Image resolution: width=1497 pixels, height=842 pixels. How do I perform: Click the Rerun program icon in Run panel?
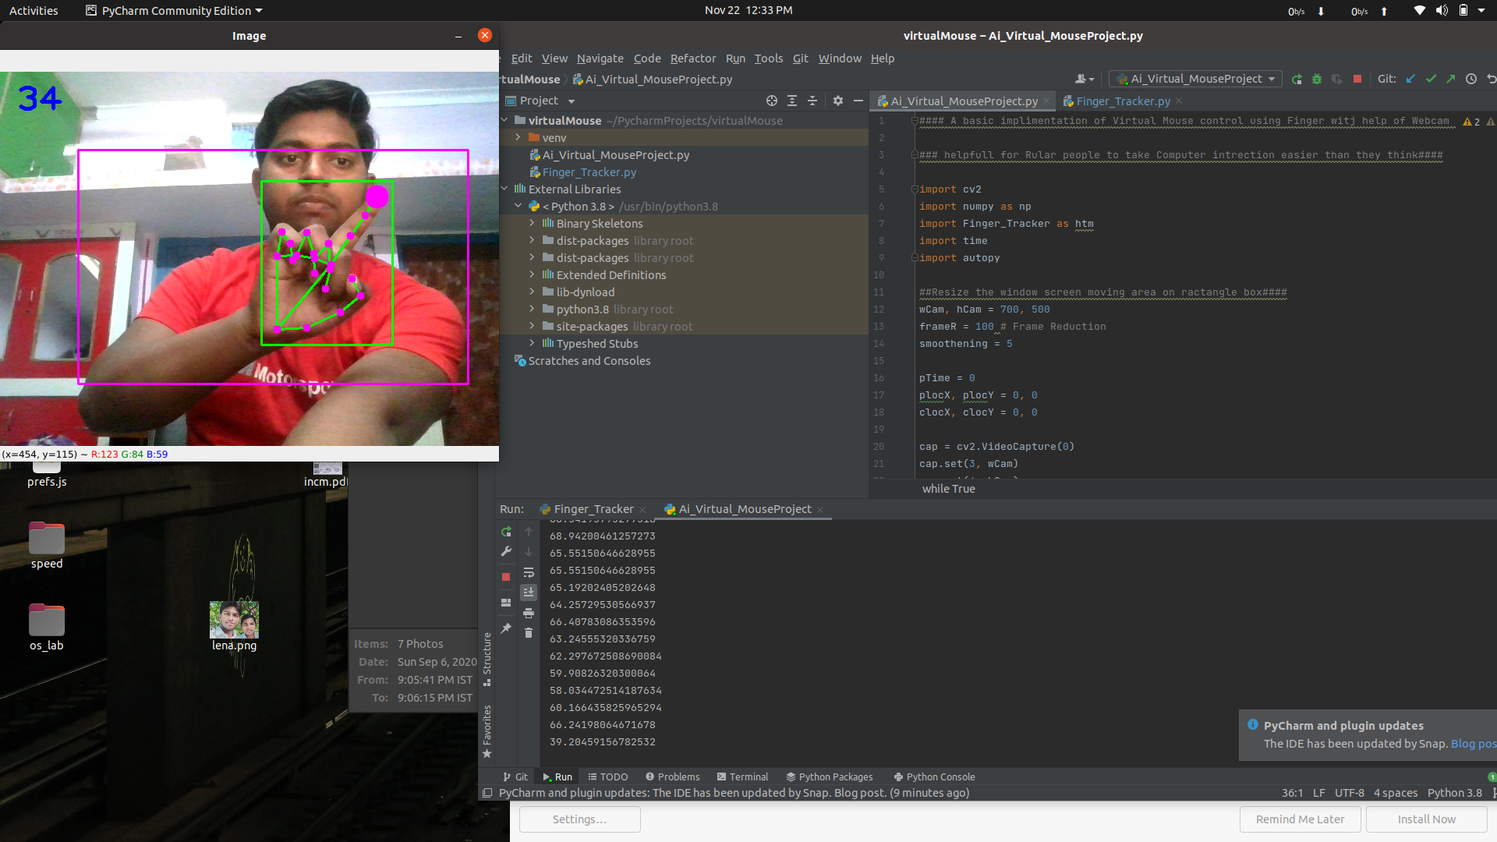point(506,532)
